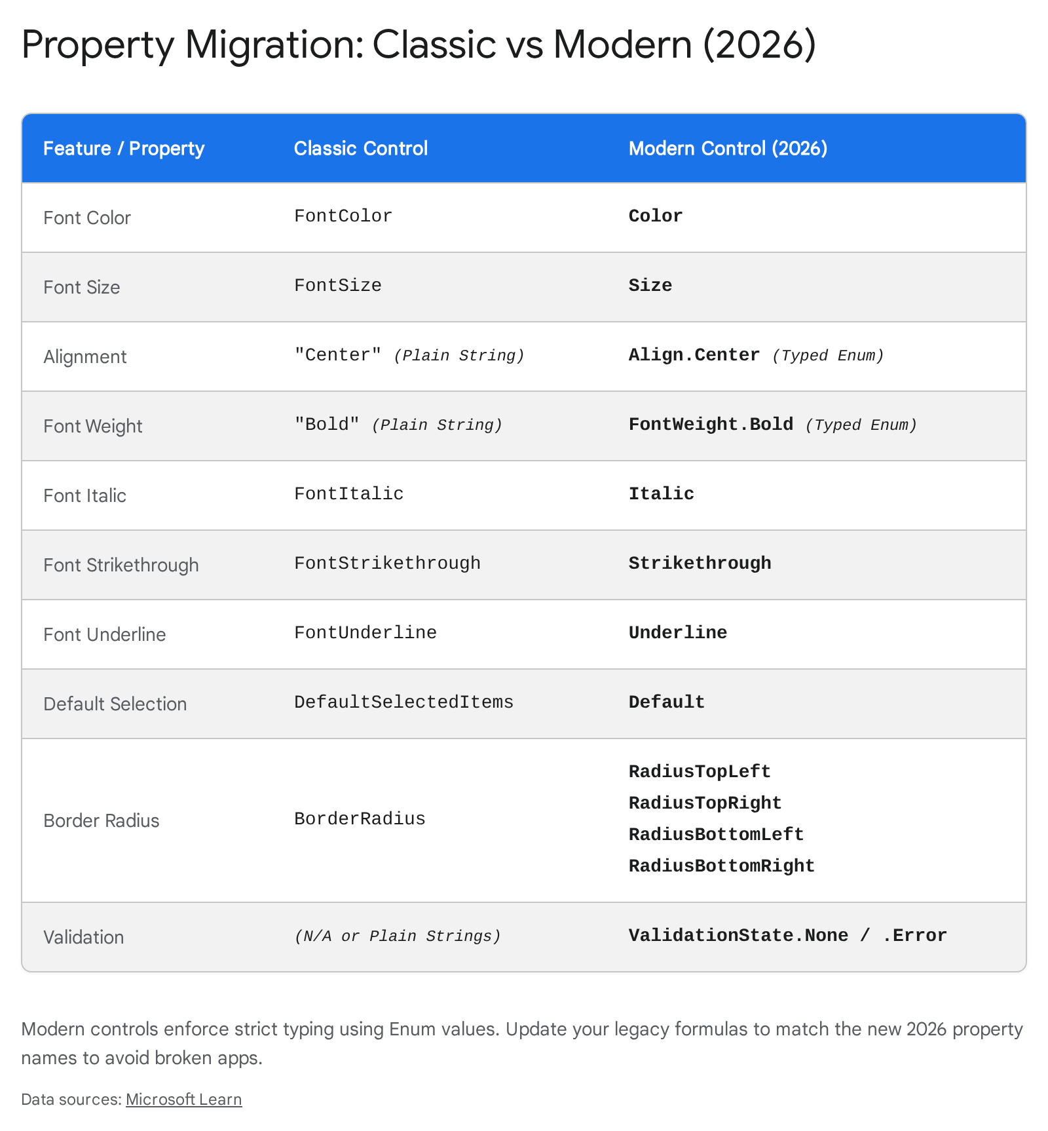This screenshot has height=1131, width=1048.
Task: Select the Modern Control (2026) column header
Action: (x=728, y=149)
